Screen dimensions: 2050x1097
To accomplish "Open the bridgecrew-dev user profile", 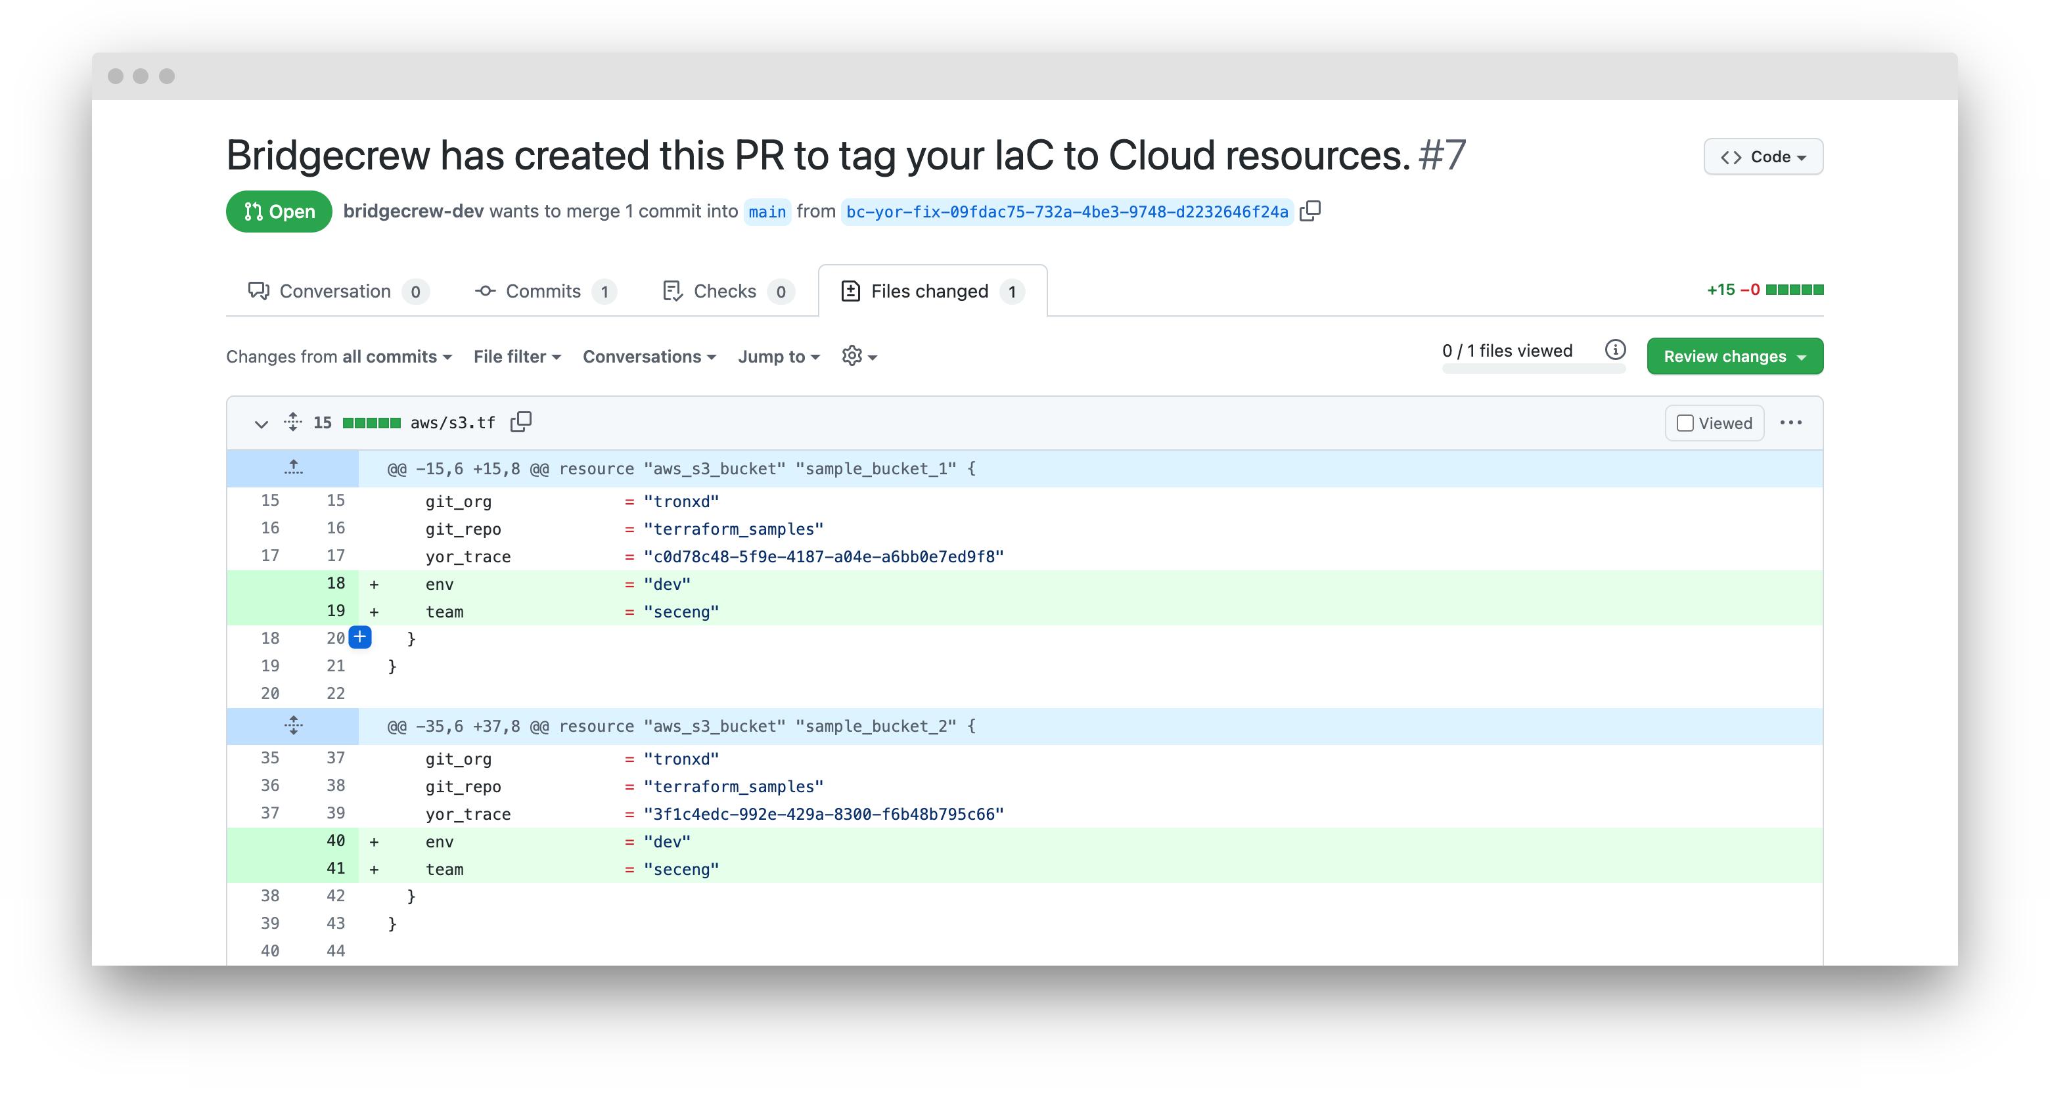I will tap(413, 211).
